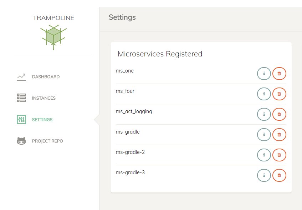View ms_act_logging info details
Screen dimensions: 302x210
(264, 114)
